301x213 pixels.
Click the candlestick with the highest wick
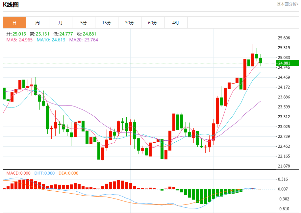point(253,60)
